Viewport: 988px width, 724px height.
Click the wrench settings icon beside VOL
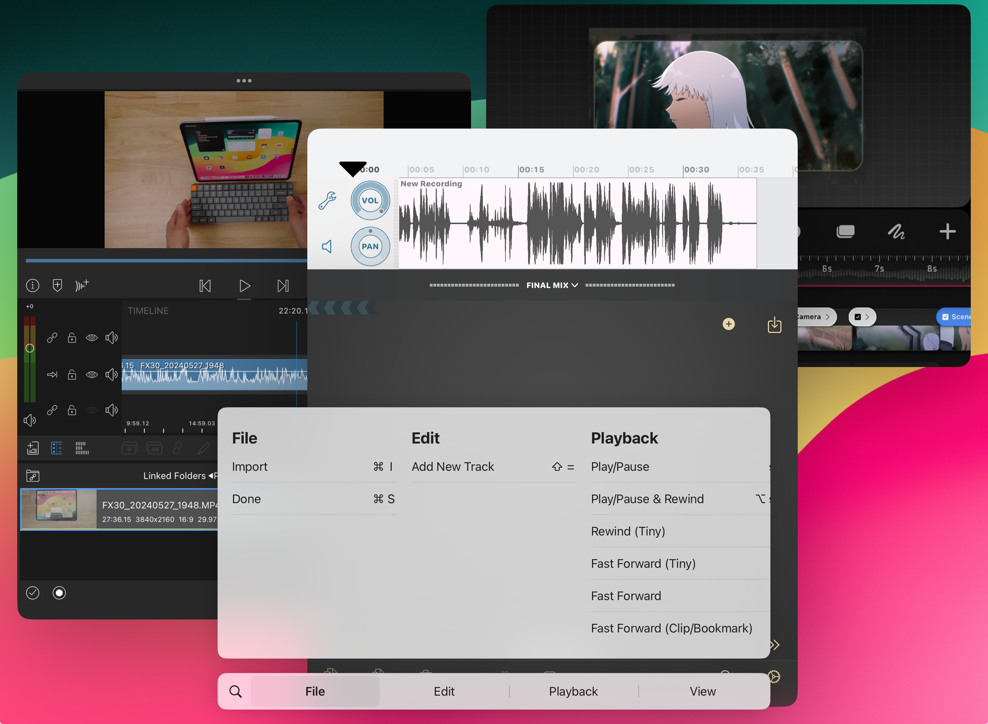click(x=327, y=200)
